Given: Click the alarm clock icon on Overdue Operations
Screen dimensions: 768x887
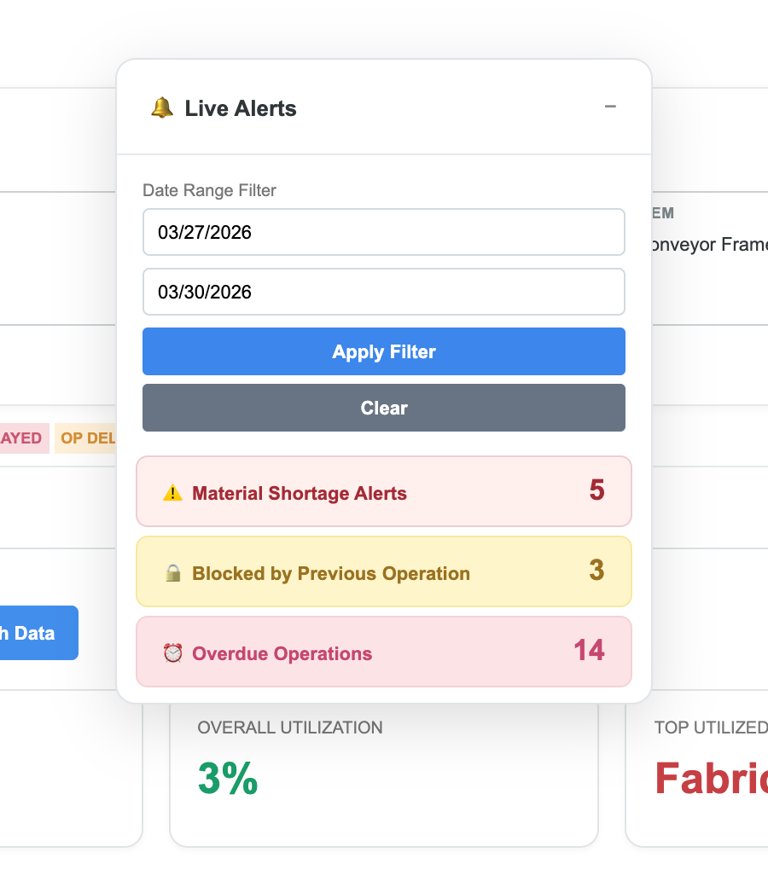Looking at the screenshot, I should tap(172, 653).
